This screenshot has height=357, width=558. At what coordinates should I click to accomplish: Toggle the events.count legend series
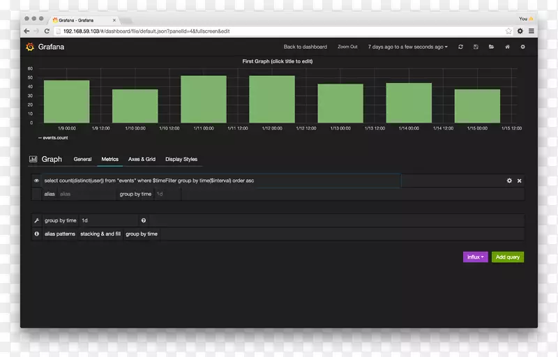tap(53, 138)
